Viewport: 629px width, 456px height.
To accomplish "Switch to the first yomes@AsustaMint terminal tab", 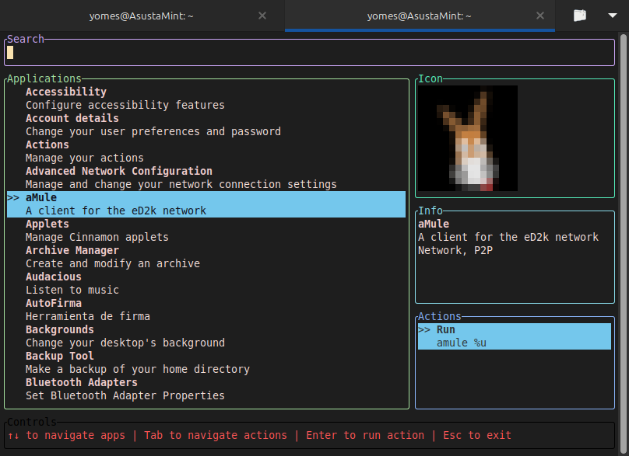I will tap(141, 16).
